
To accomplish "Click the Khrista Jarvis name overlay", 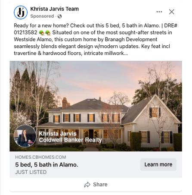I will (58, 134).
